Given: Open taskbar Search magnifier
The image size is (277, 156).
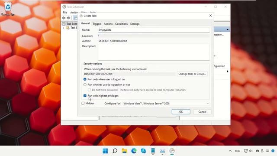Looking at the screenshot, I should (x=115, y=151).
